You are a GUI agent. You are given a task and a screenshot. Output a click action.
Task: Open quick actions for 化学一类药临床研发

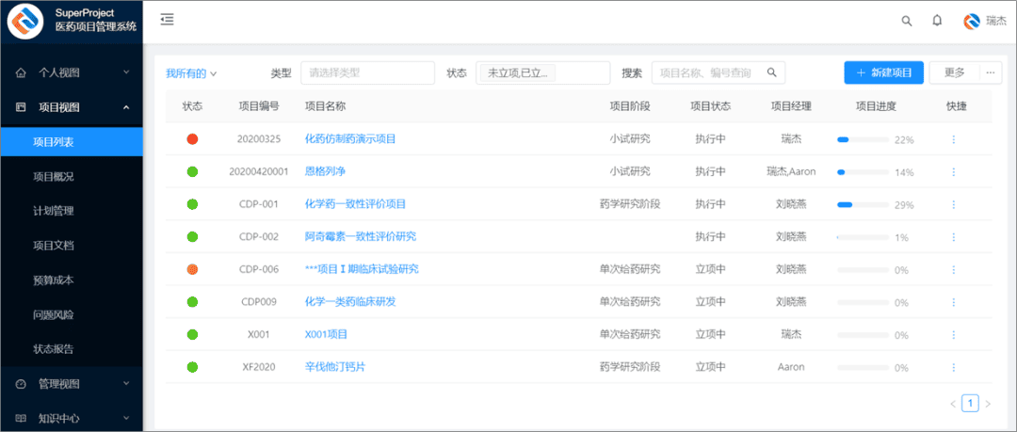(x=953, y=301)
